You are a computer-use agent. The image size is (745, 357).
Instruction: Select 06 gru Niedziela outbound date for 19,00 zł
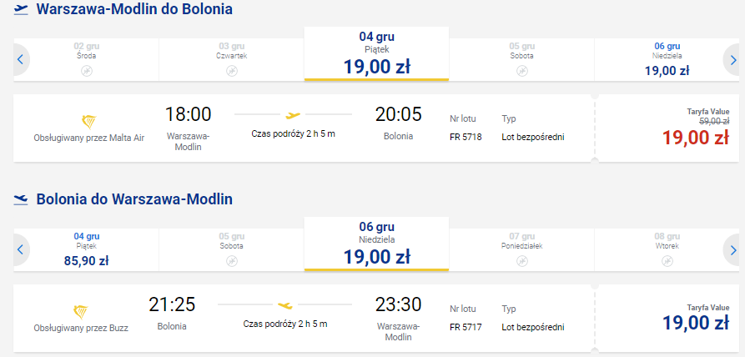[667, 60]
